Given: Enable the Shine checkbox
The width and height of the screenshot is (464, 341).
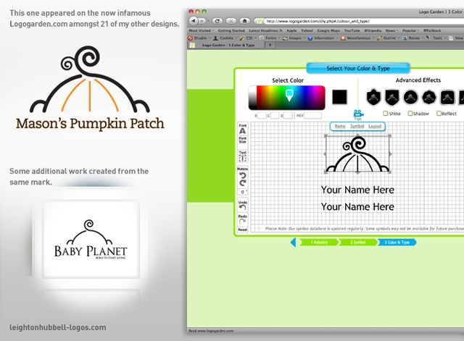Looking at the screenshot, I should click(x=385, y=114).
